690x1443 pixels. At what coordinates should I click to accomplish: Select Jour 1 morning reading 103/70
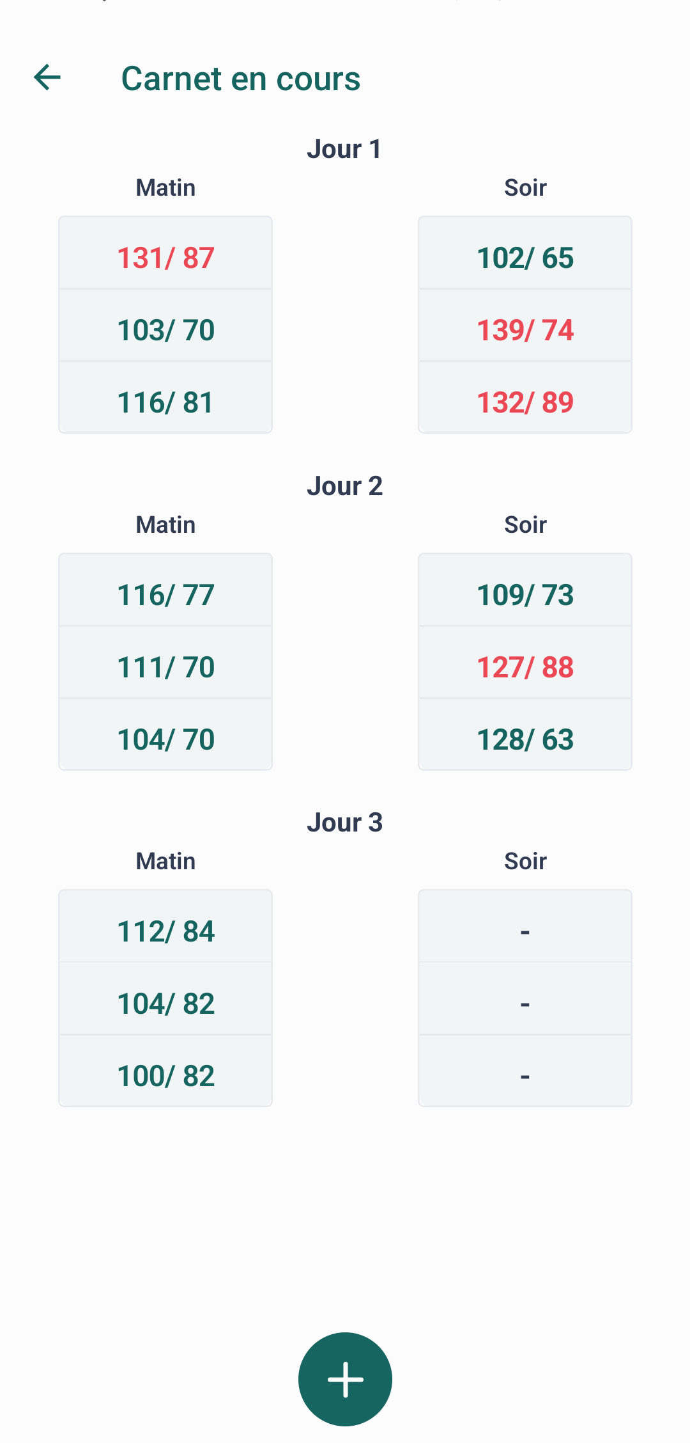tap(165, 326)
